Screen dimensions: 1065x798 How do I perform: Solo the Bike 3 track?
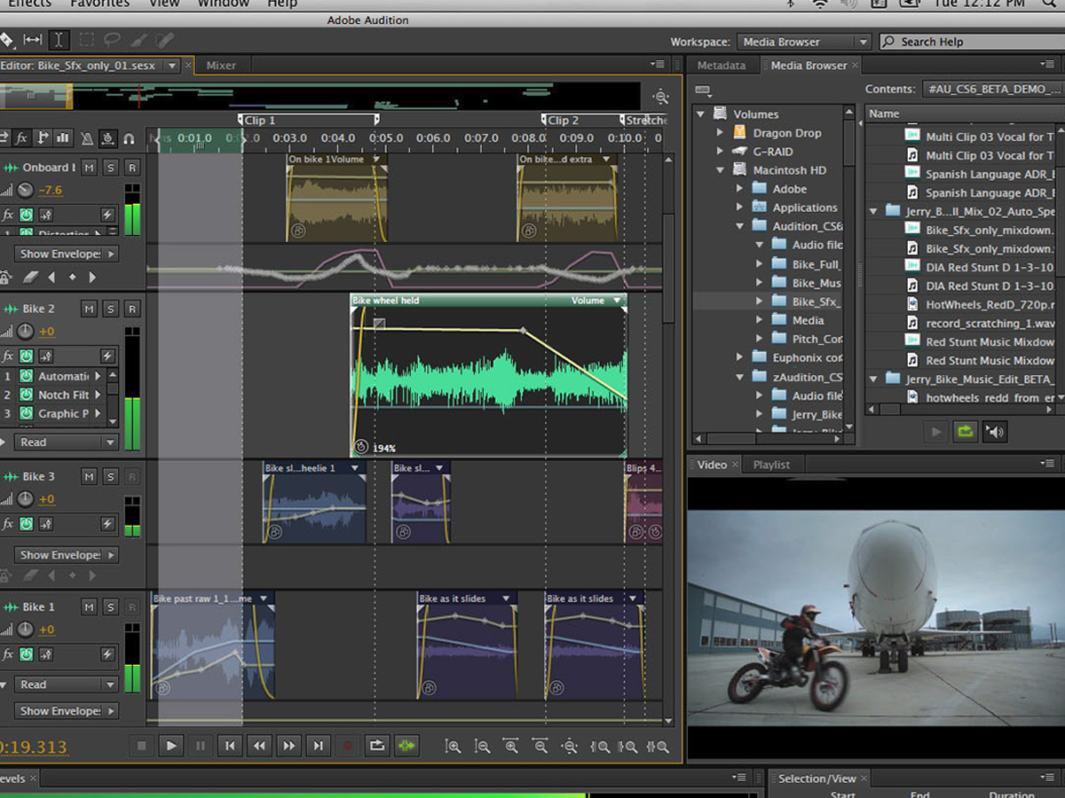pyautogui.click(x=110, y=476)
